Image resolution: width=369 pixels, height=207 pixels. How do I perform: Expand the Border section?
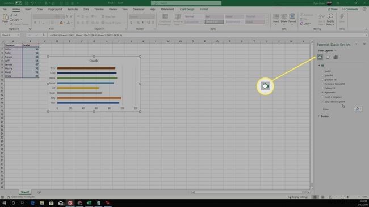click(x=320, y=116)
